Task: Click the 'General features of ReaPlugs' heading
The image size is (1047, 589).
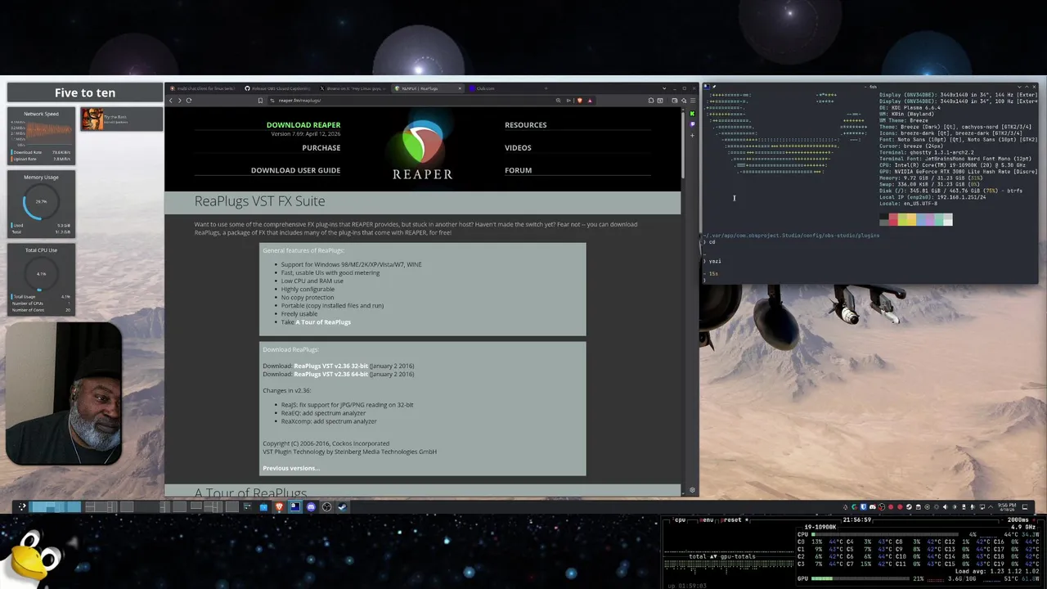Action: [303, 250]
